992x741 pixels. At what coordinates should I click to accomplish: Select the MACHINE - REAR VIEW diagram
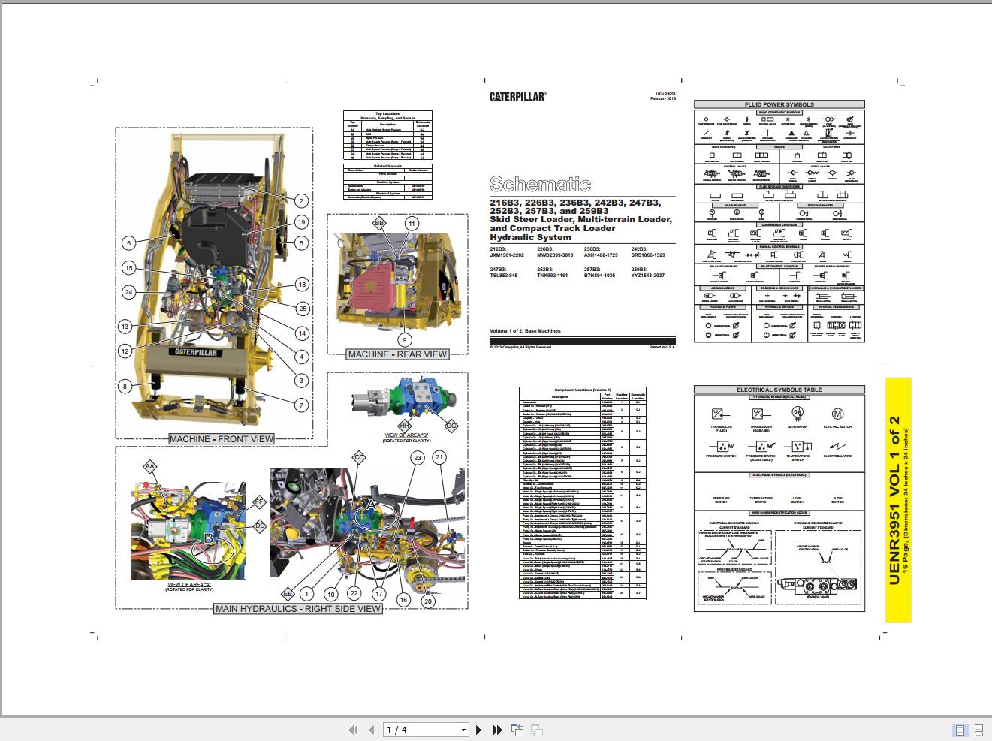[x=396, y=354]
